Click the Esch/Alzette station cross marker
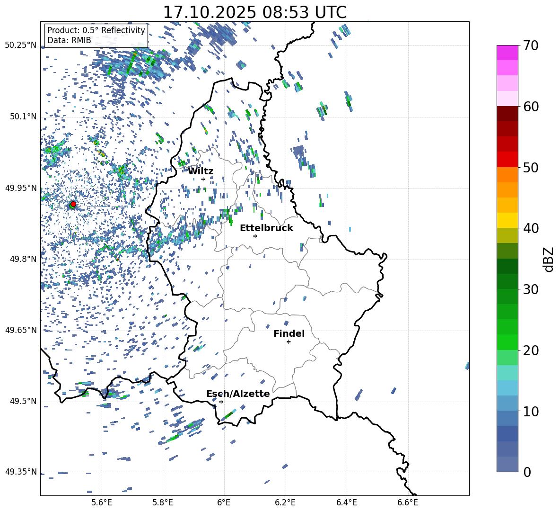The height and width of the screenshot is (512, 560). [221, 402]
